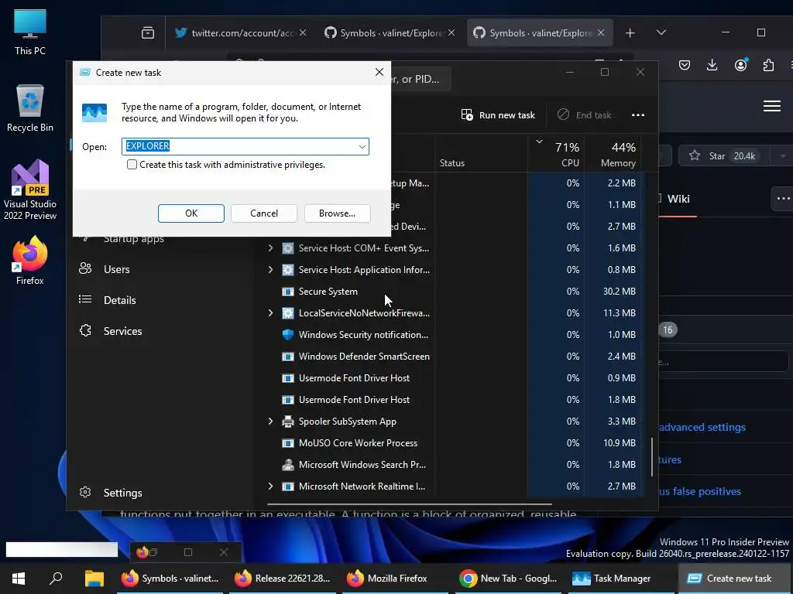Open the advanced settings wiki link
The height and width of the screenshot is (594, 793).
click(x=702, y=427)
